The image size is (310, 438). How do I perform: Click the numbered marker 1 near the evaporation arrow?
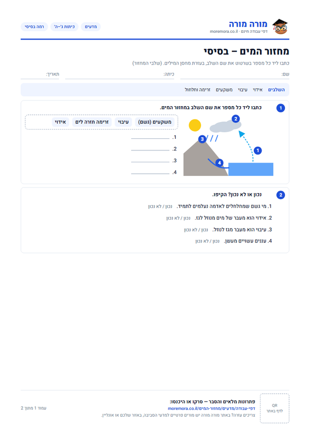coord(258,150)
